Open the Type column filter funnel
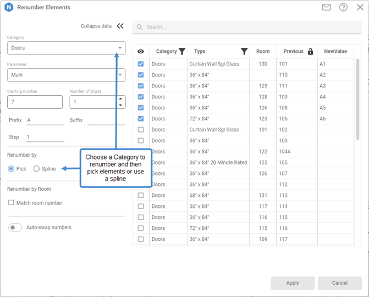Viewport: 369px width, 297px height. tap(244, 51)
